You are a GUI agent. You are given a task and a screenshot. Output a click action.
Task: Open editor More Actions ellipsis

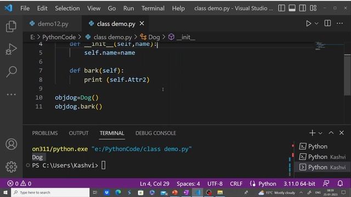tap(339, 23)
